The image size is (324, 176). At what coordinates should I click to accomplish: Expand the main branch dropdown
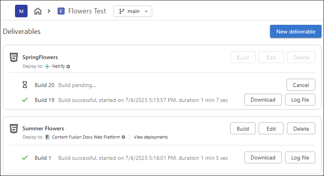[133, 11]
